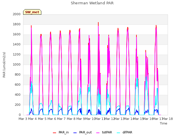Click the SW_met annotation label
The width and height of the screenshot is (185, 138).
[32, 12]
